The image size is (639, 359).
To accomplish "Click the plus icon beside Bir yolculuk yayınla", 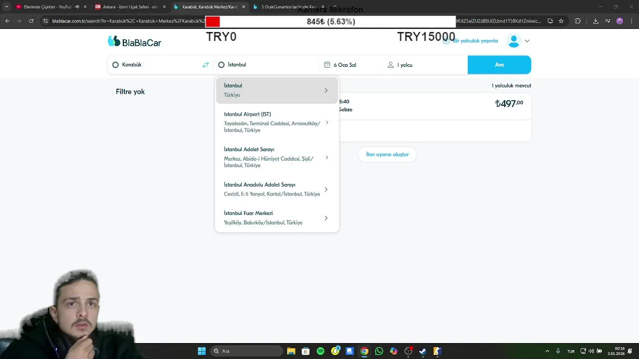I will pyautogui.click(x=446, y=41).
